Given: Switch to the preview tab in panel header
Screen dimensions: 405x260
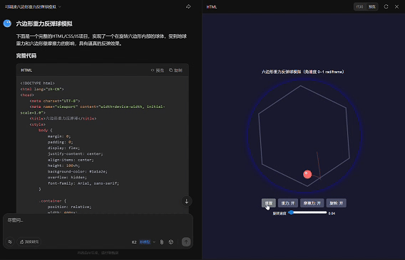Looking at the screenshot, I should [x=372, y=6].
